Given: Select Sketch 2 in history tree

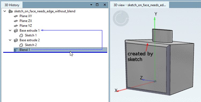Looking at the screenshot, I should [31, 45].
